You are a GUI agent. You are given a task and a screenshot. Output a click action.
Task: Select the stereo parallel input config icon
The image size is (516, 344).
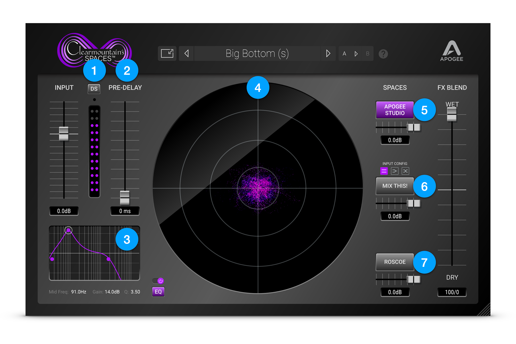pos(384,171)
